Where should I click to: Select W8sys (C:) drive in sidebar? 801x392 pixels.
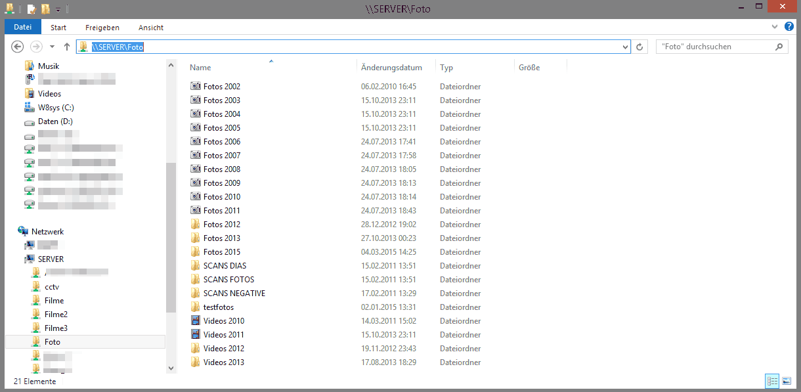coord(56,107)
